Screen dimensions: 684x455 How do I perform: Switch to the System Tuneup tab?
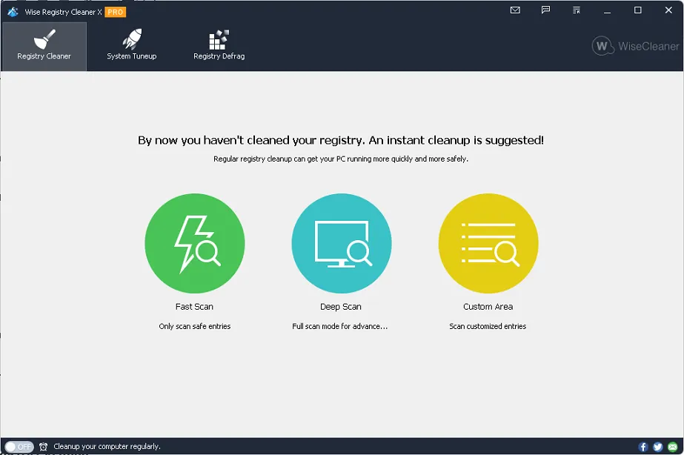pyautogui.click(x=131, y=46)
